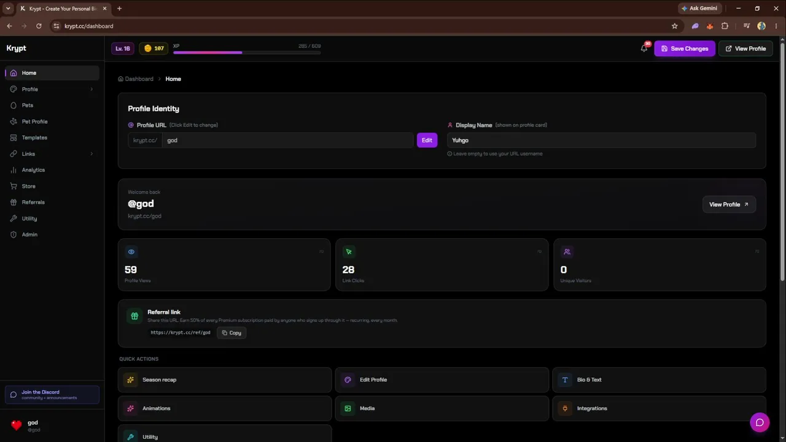Open the browser extensions puzzle icon
786x442 pixels.
click(x=725, y=26)
